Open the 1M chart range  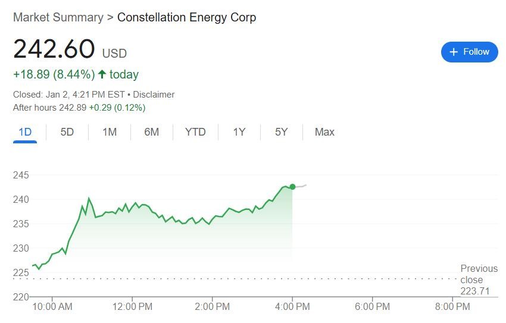110,132
